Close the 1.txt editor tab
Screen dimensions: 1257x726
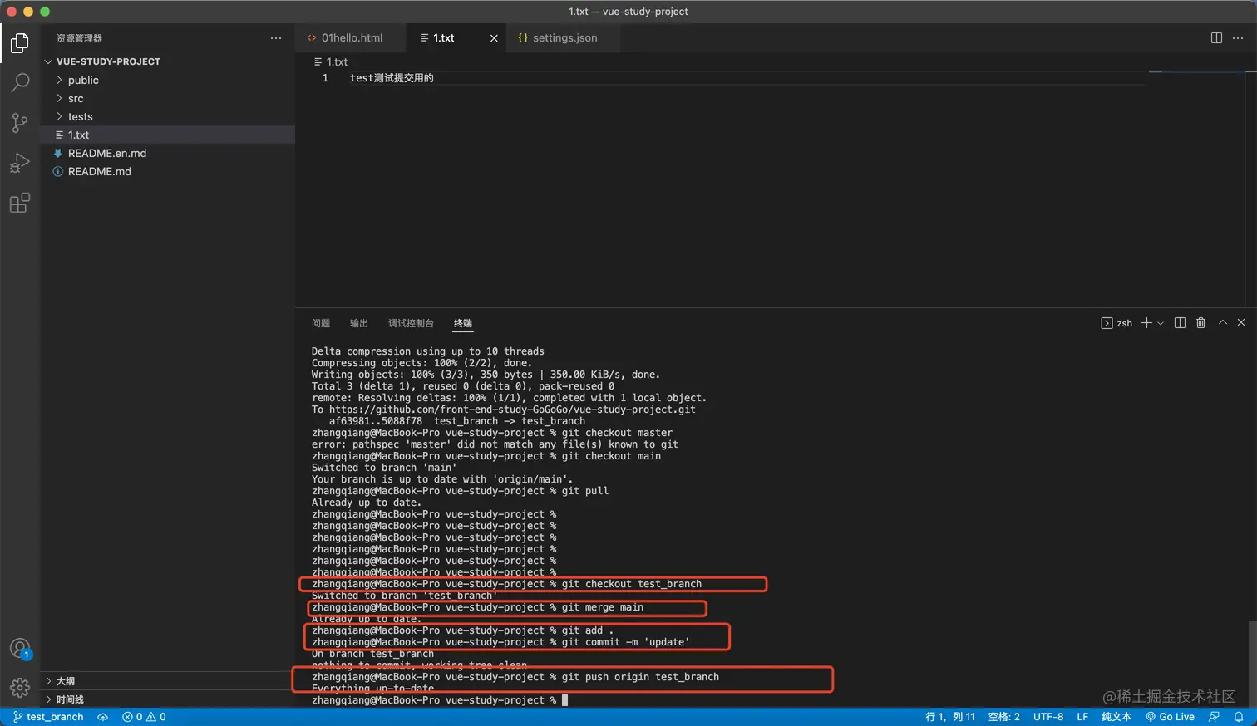click(494, 38)
